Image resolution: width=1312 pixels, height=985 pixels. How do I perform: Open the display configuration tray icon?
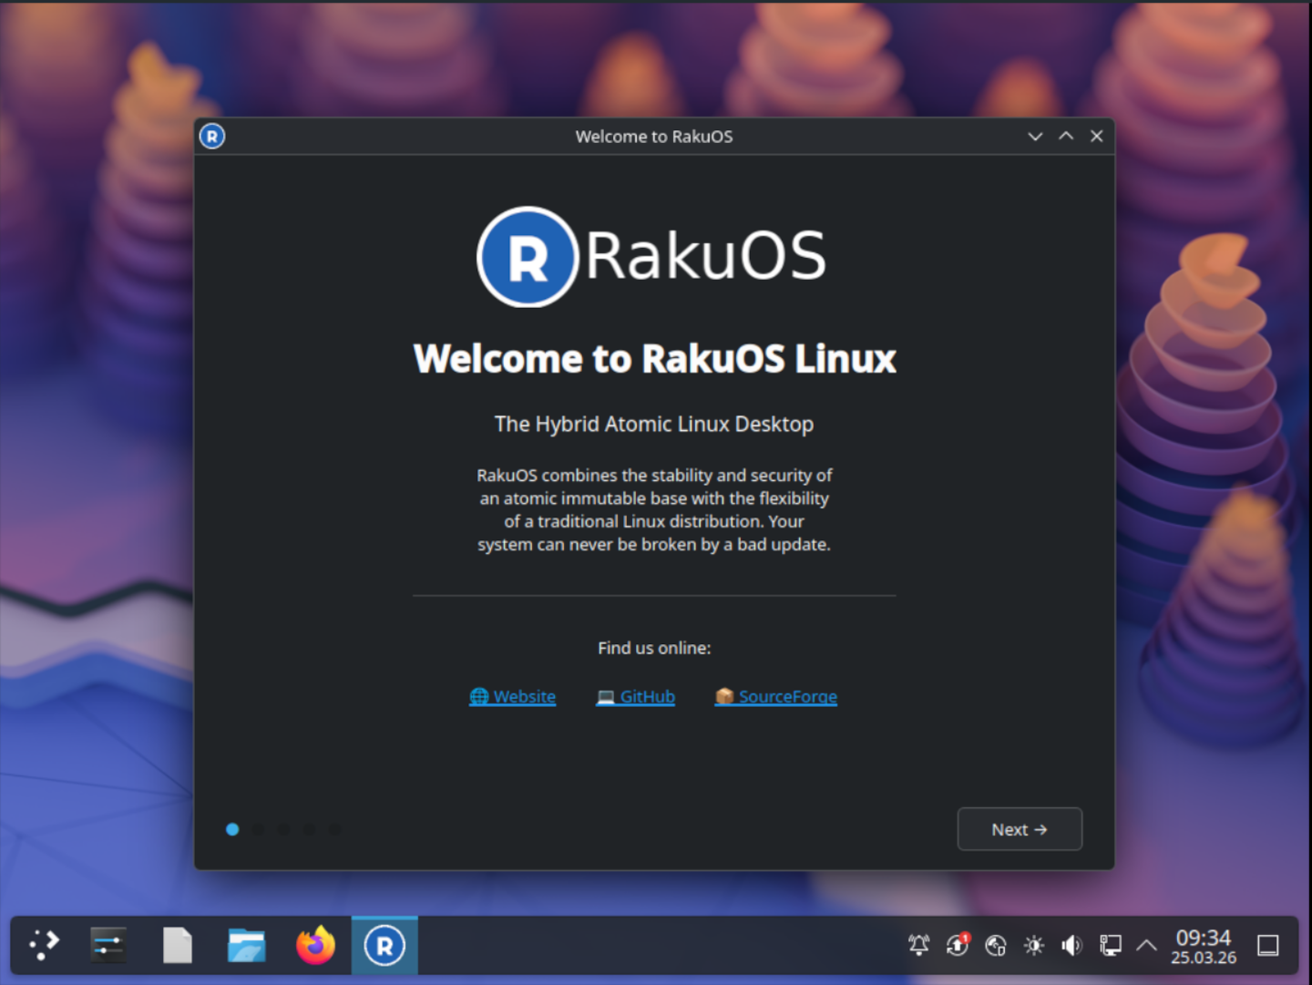1110,945
